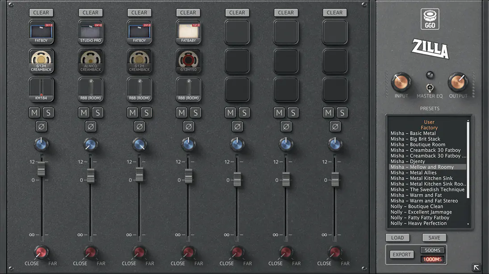Viewport: 489px width, 274px height.
Task: Invert phase on the fourth channel
Action: coord(188,127)
